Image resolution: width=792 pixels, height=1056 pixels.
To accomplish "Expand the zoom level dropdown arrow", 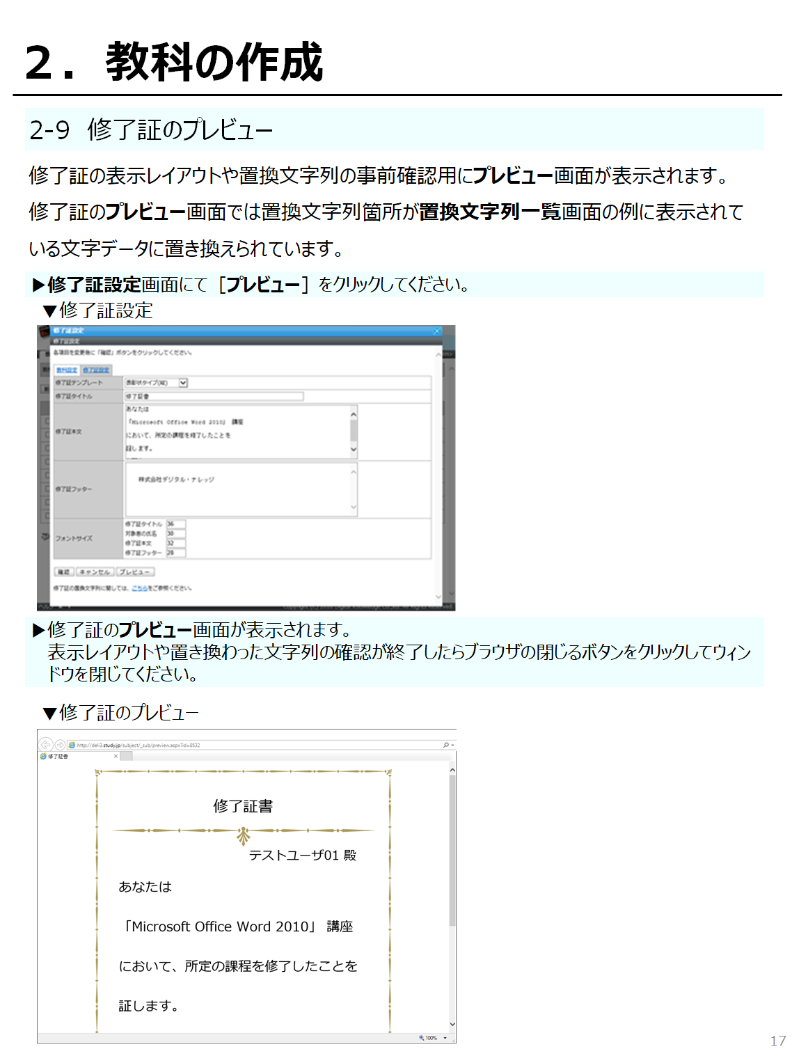I will tap(445, 1038).
